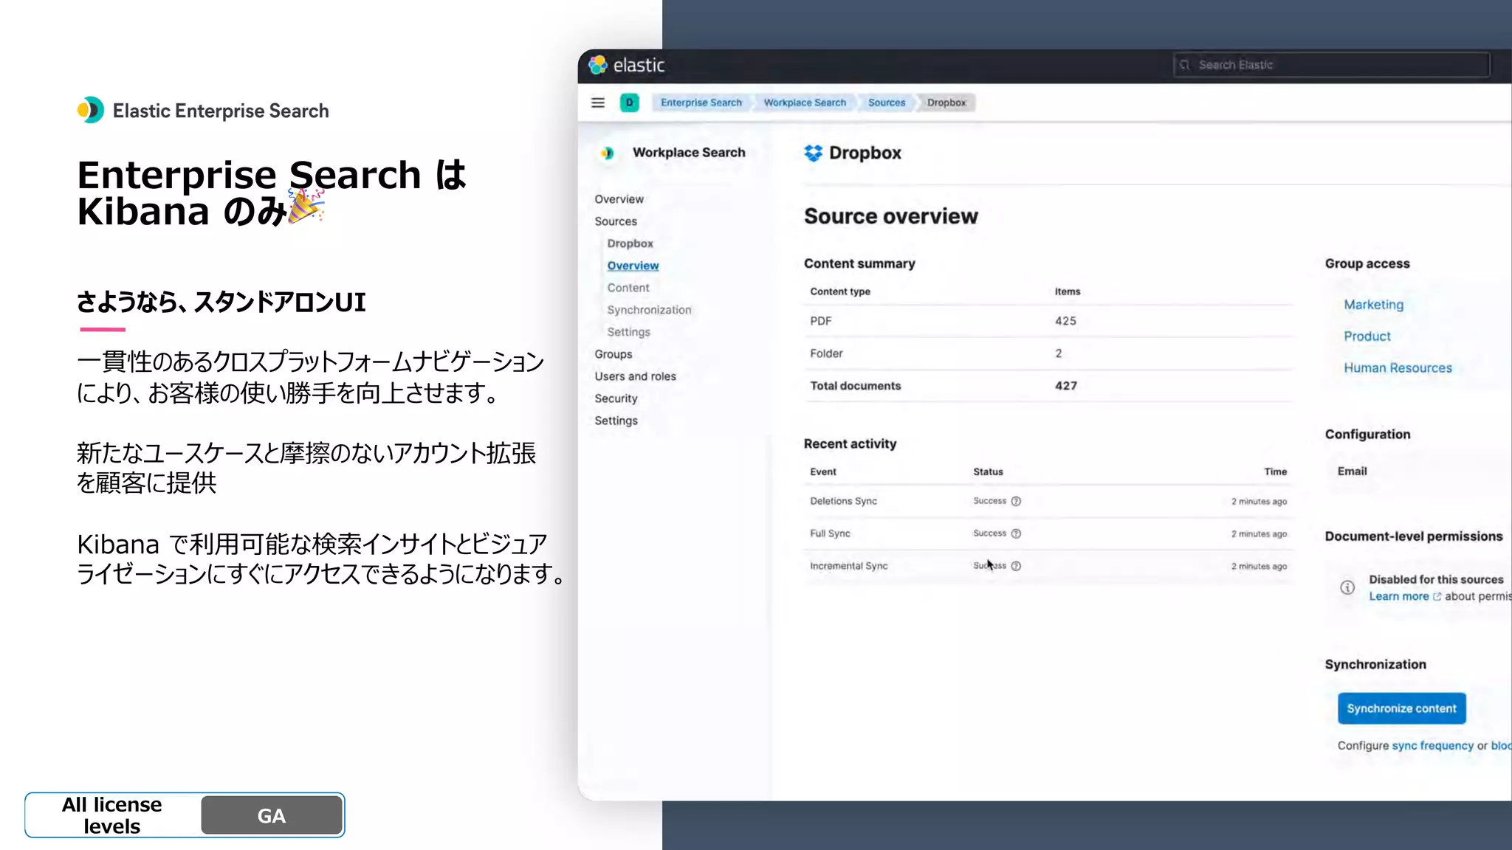Go to Workplace Search breadcrumb

[805, 103]
